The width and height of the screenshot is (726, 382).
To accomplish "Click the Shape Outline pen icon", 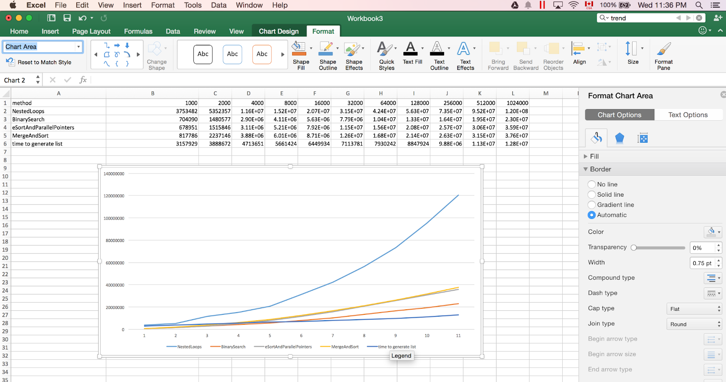I will pyautogui.click(x=326, y=48).
